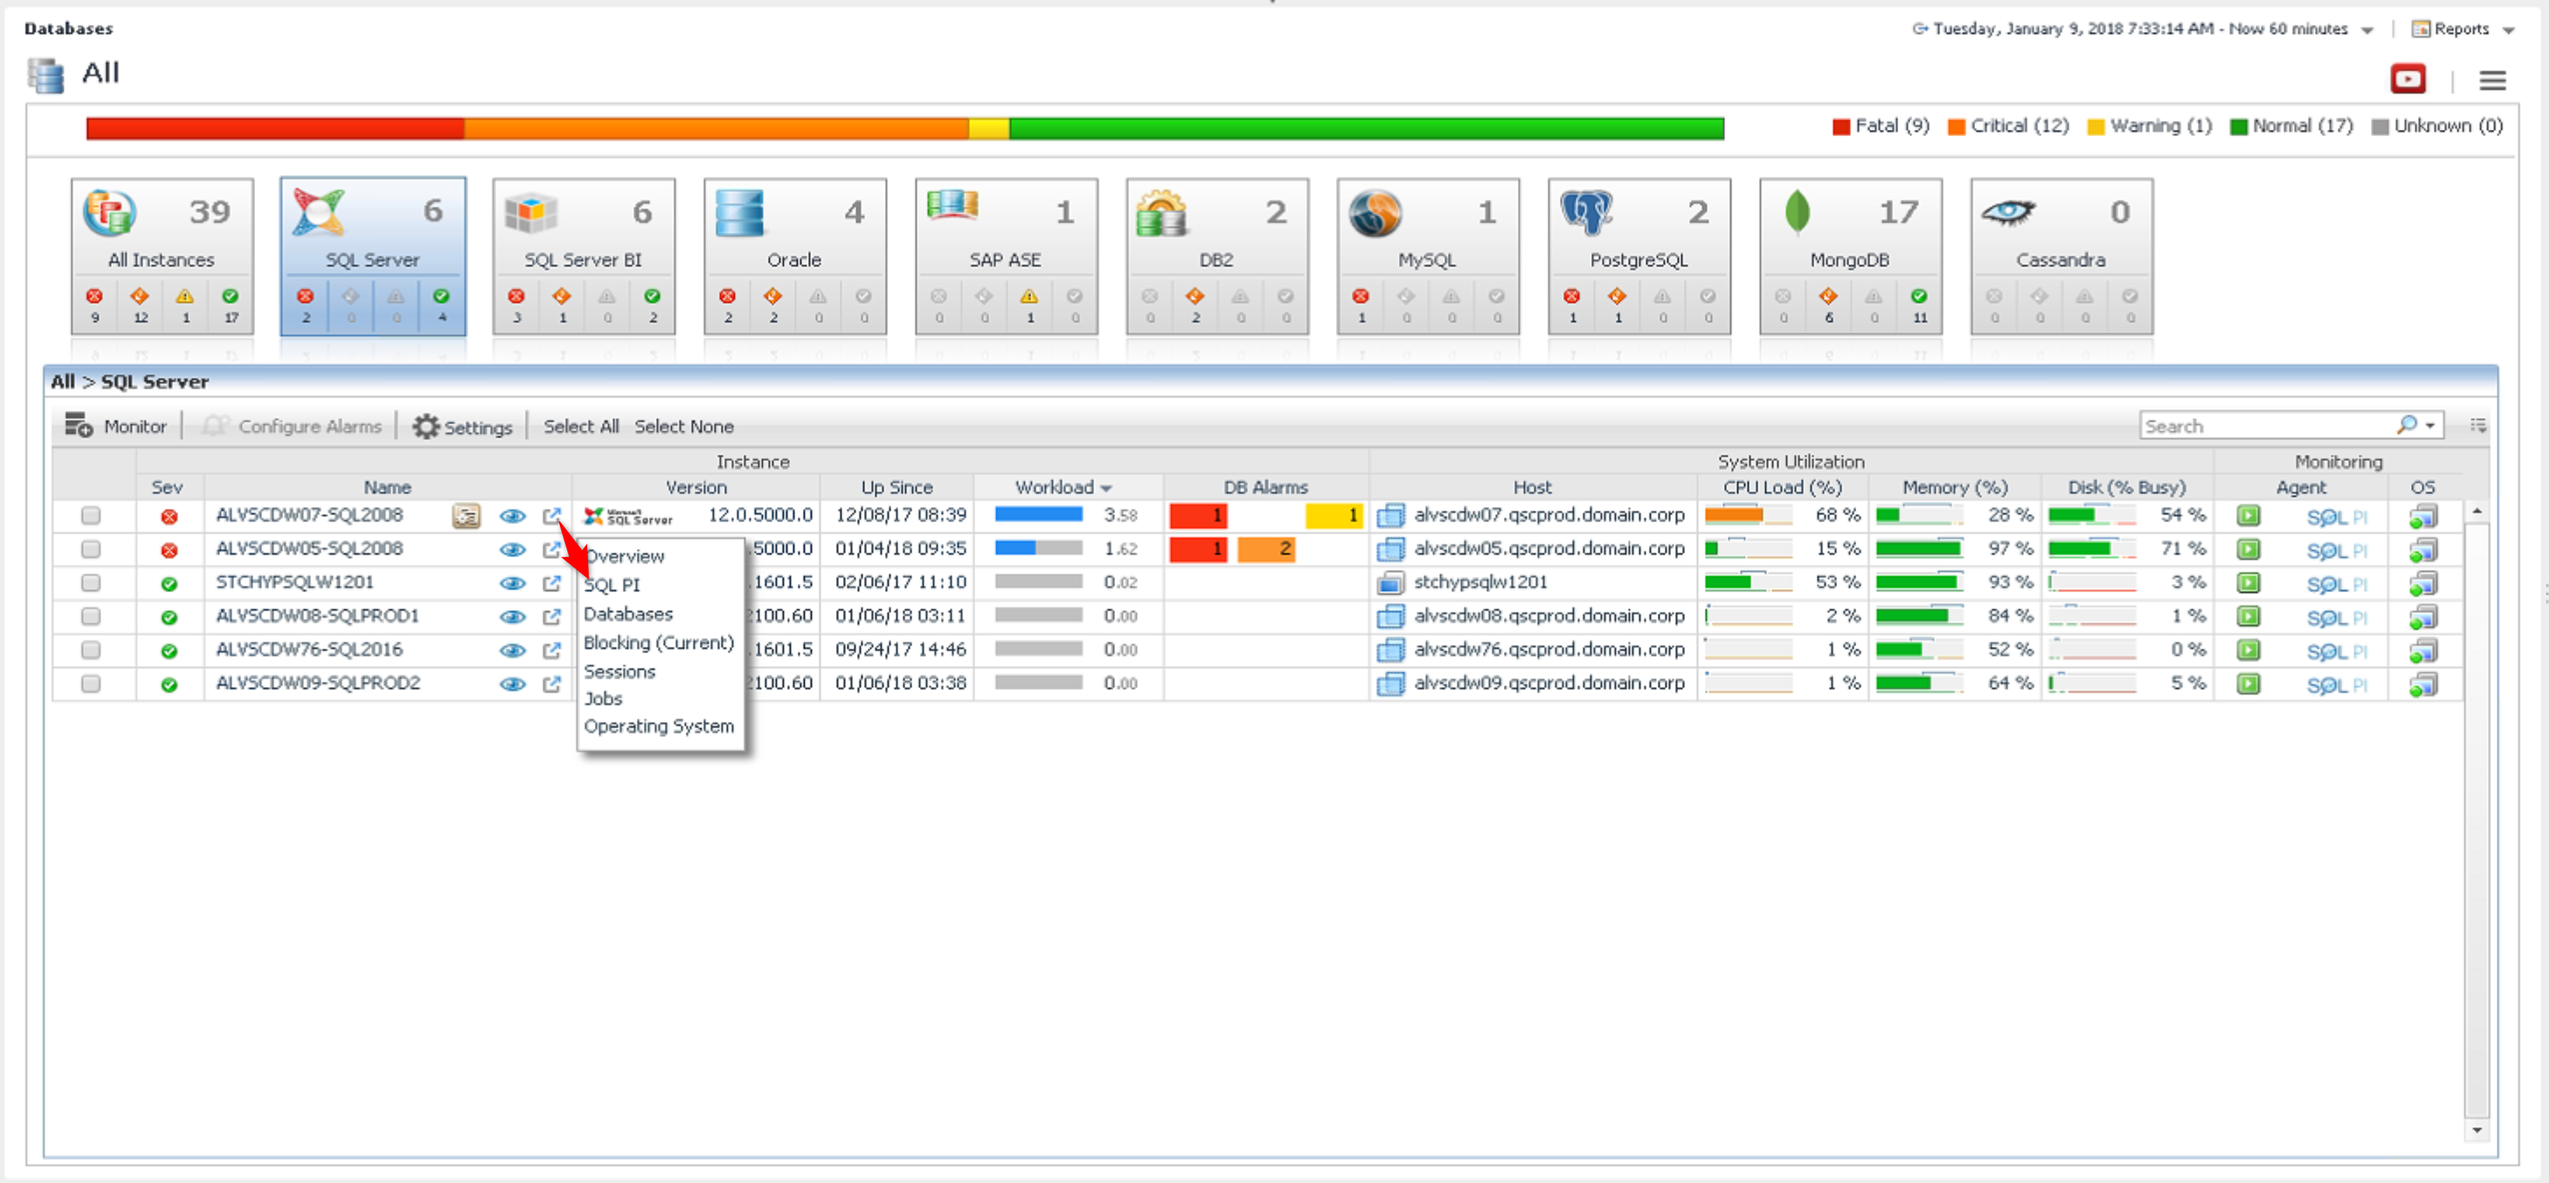Open the Reports dropdown
The image size is (2549, 1183).
pos(2462,29)
